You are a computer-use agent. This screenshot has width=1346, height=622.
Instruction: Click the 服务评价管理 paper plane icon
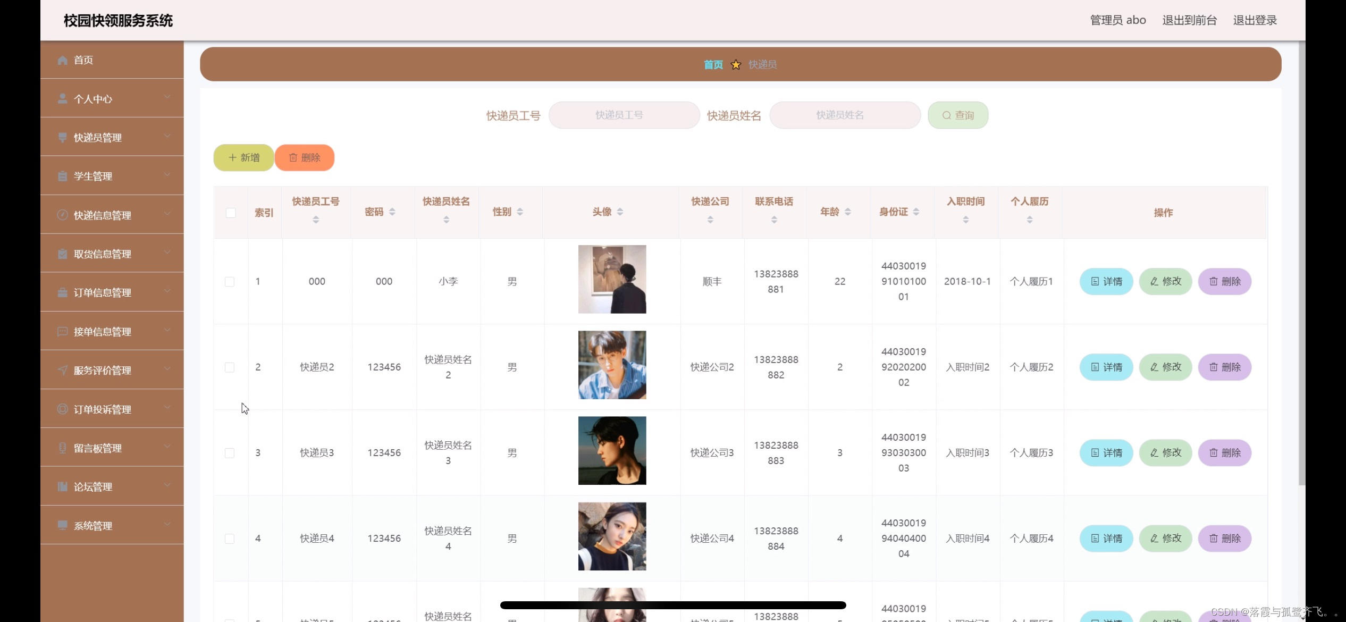tap(62, 371)
